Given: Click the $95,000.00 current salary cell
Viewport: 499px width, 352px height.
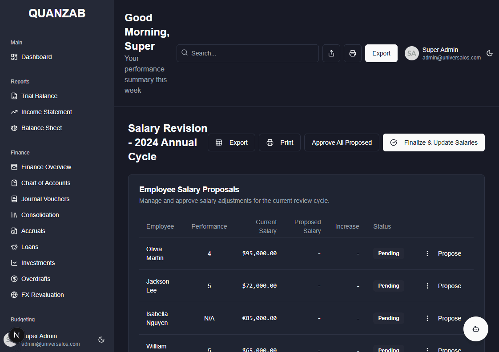Looking at the screenshot, I should pos(259,253).
